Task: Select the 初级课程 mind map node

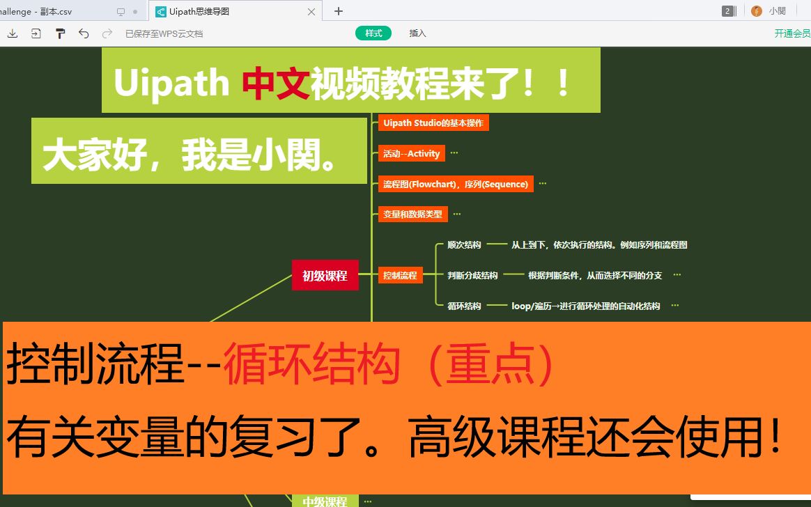Action: [x=325, y=274]
